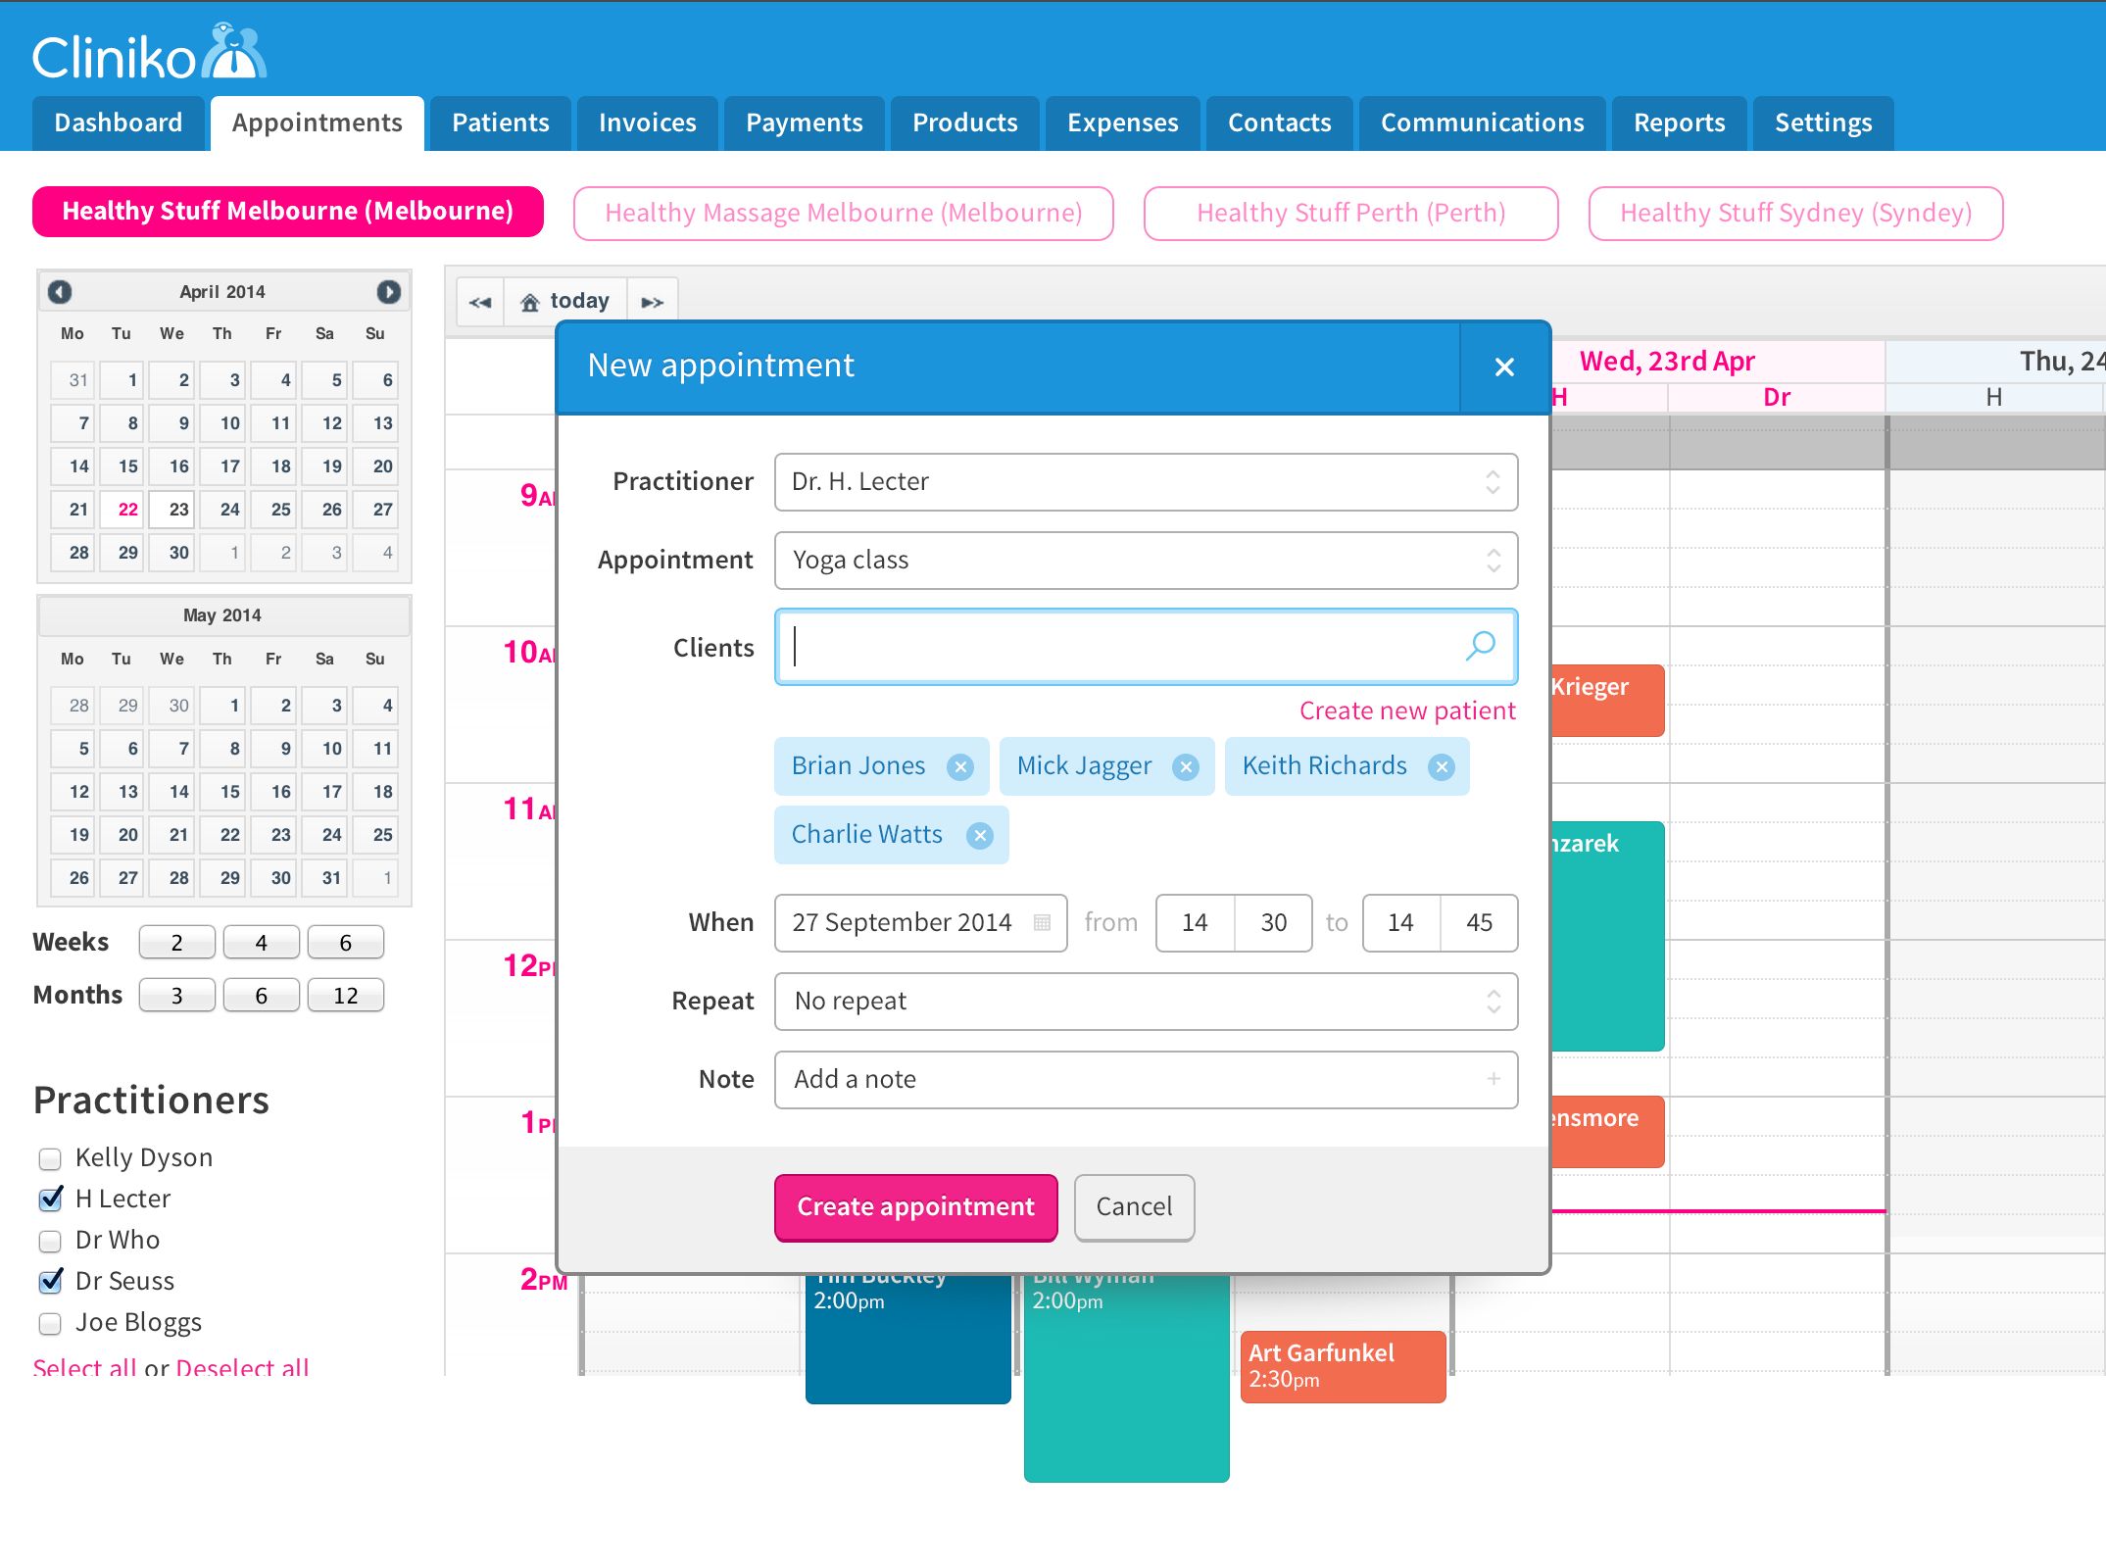Click the search magnifier in Clients field

[x=1480, y=646]
